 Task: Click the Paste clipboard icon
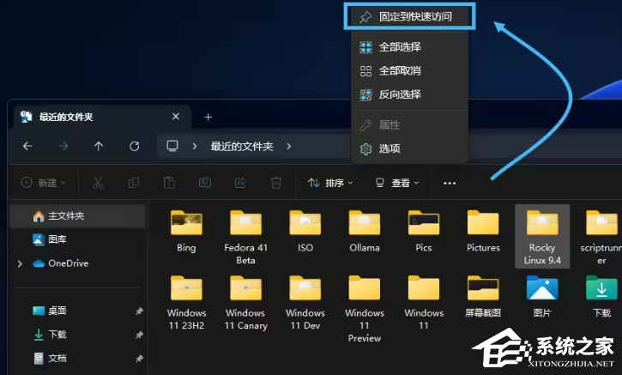point(169,183)
